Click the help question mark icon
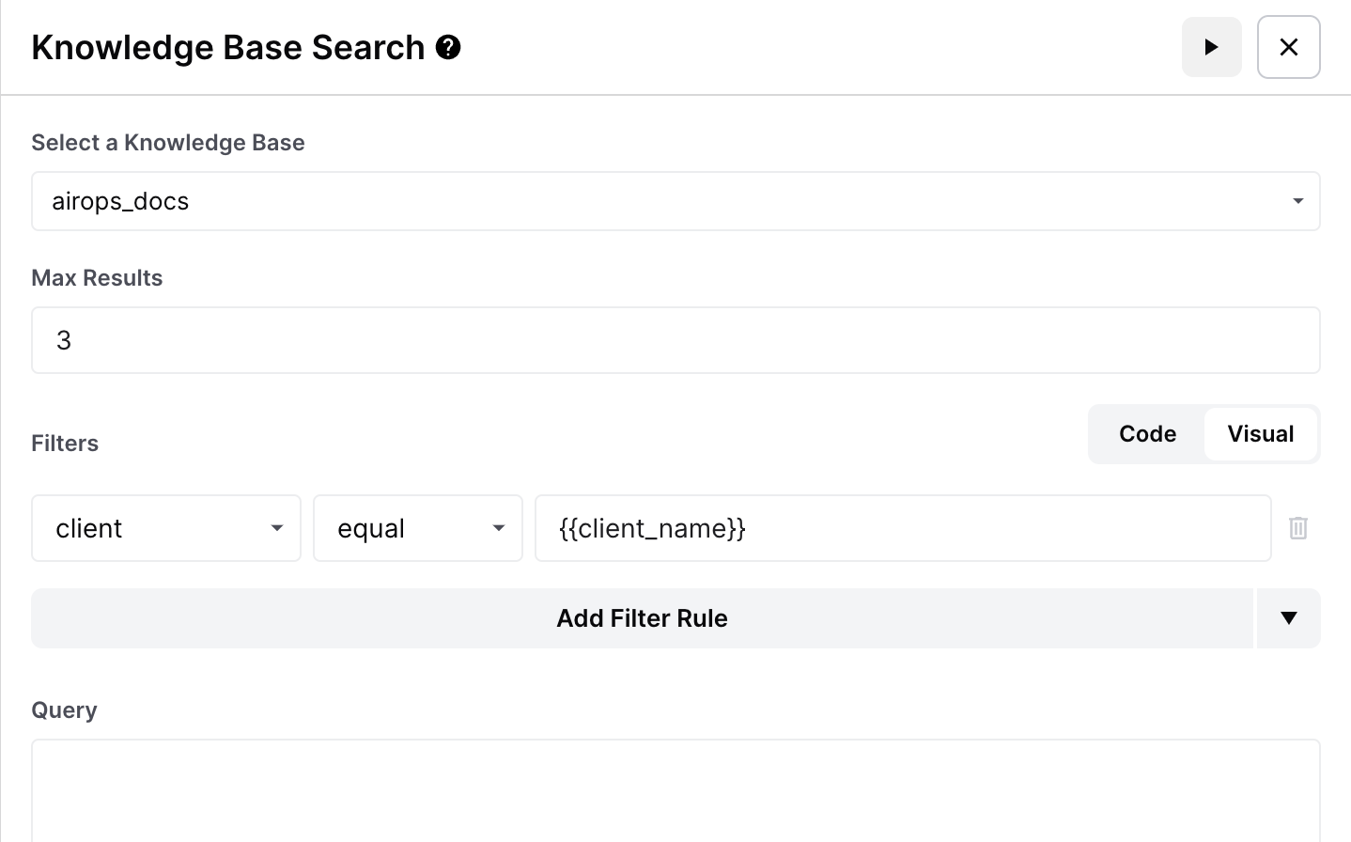Viewport: 1351px width, 842px height. tap(448, 47)
